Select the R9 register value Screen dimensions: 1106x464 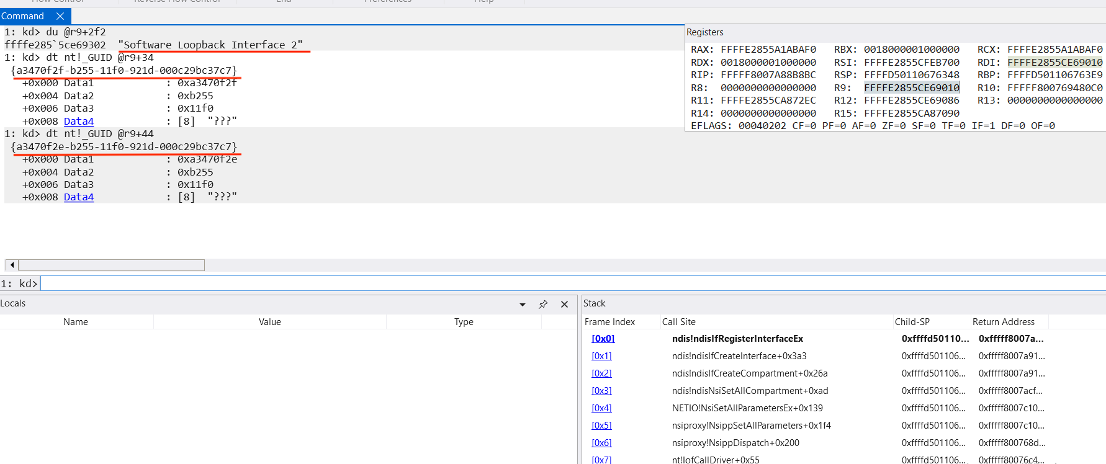point(911,88)
